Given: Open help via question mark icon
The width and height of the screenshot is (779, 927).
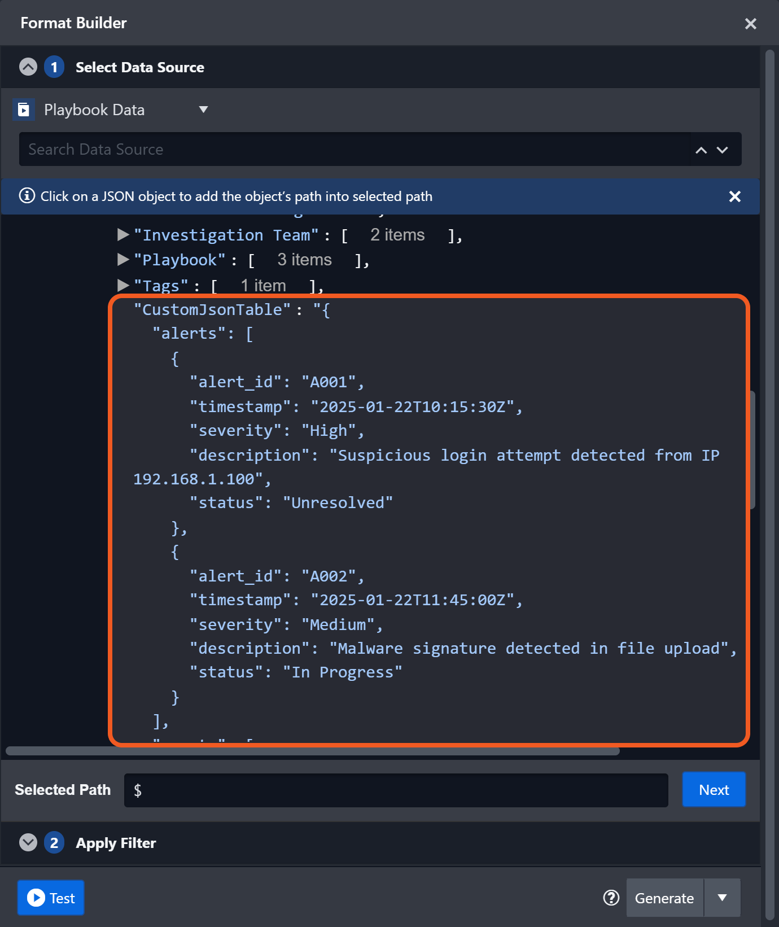Looking at the screenshot, I should tap(611, 898).
